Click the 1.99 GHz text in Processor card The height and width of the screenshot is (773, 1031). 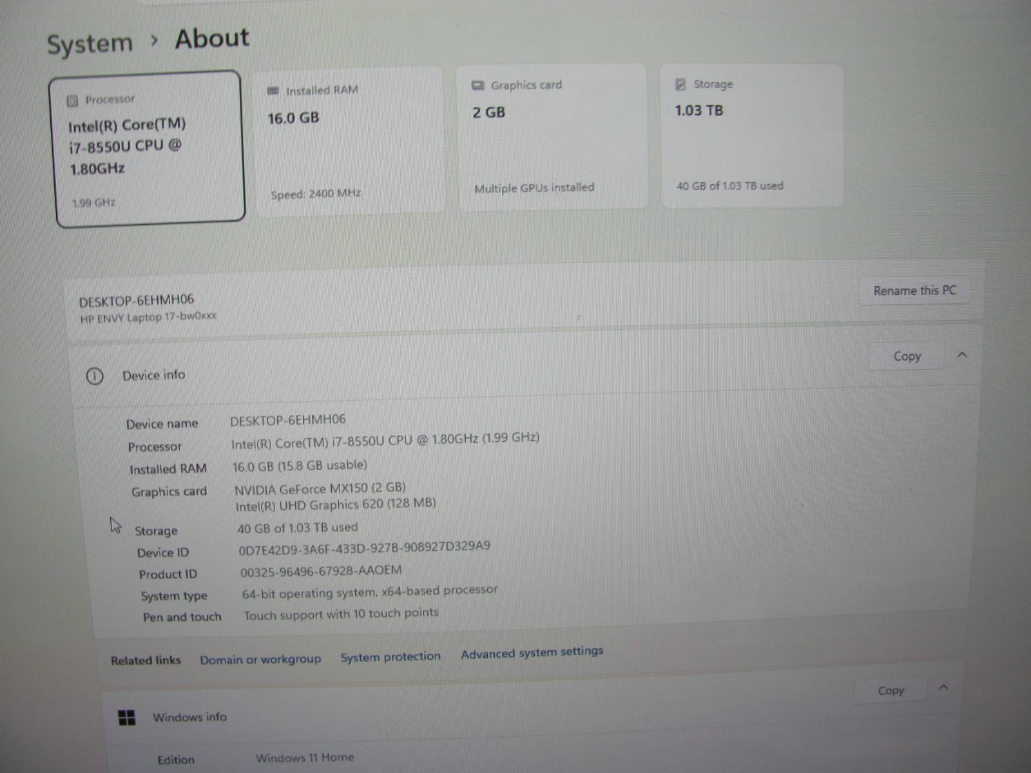94,203
